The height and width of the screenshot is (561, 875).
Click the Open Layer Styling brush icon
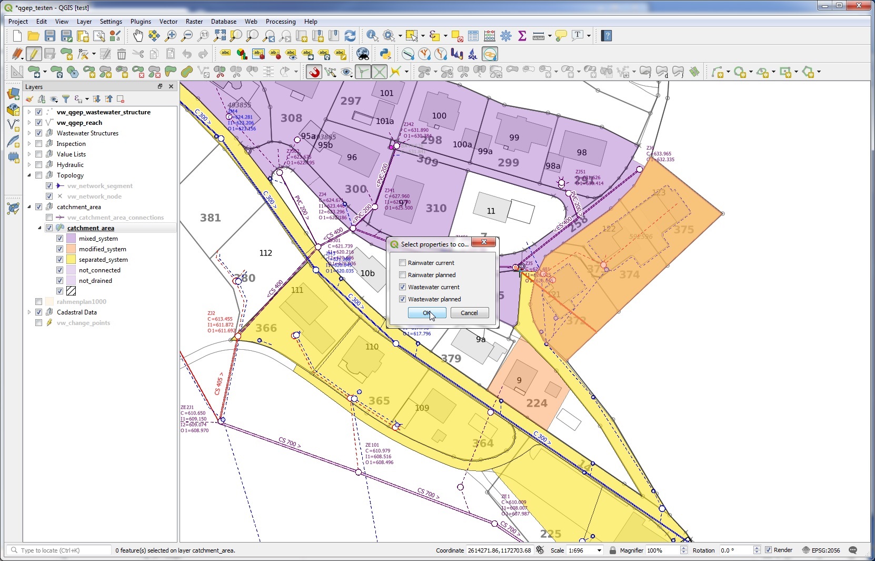point(29,99)
